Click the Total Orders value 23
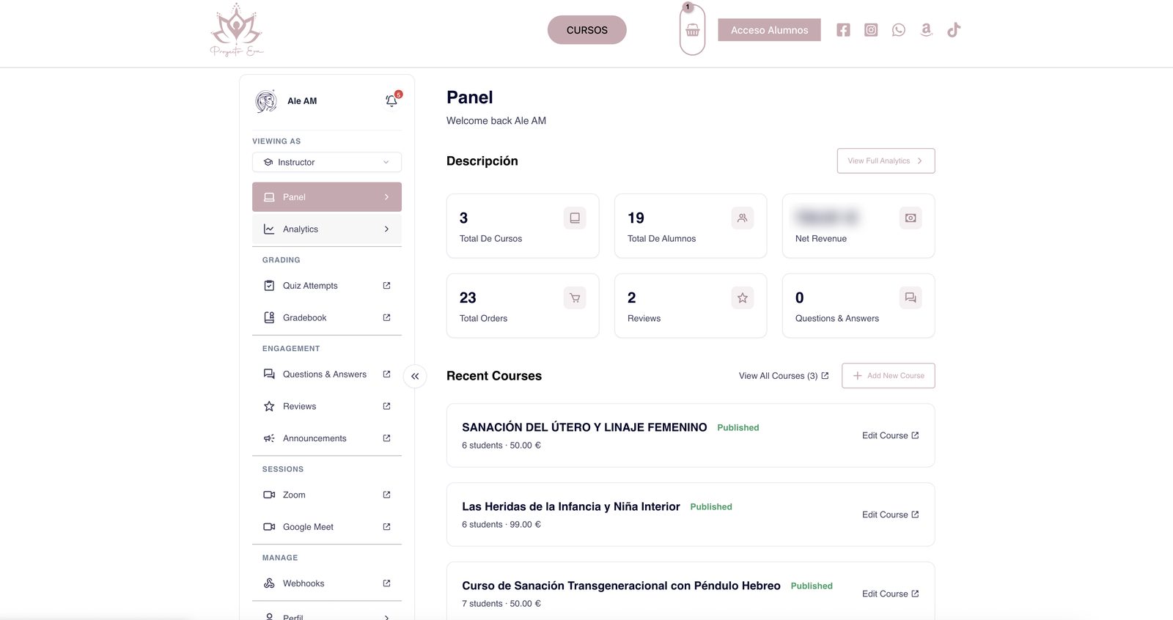This screenshot has width=1173, height=620. coord(468,298)
